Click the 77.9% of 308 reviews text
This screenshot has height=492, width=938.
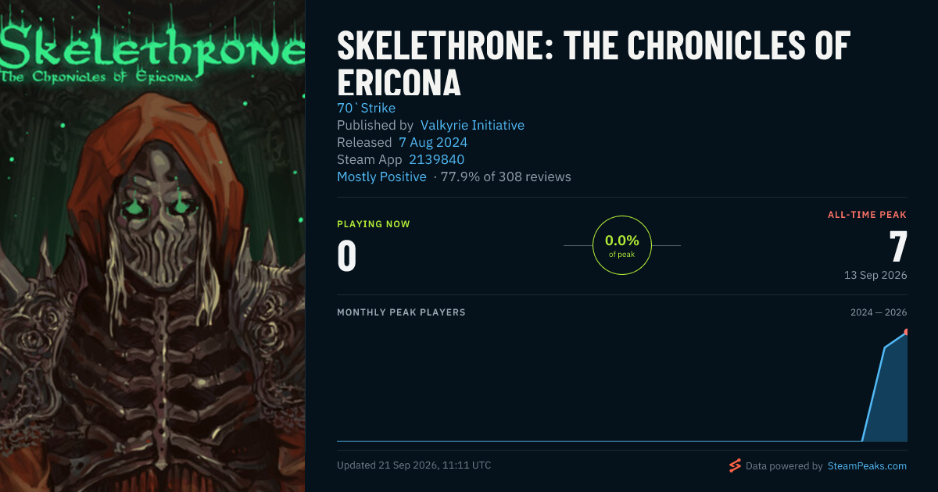tap(506, 176)
